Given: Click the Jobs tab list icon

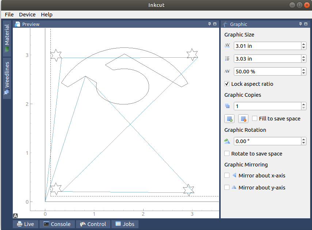Looking at the screenshot, I should (x=118, y=224).
